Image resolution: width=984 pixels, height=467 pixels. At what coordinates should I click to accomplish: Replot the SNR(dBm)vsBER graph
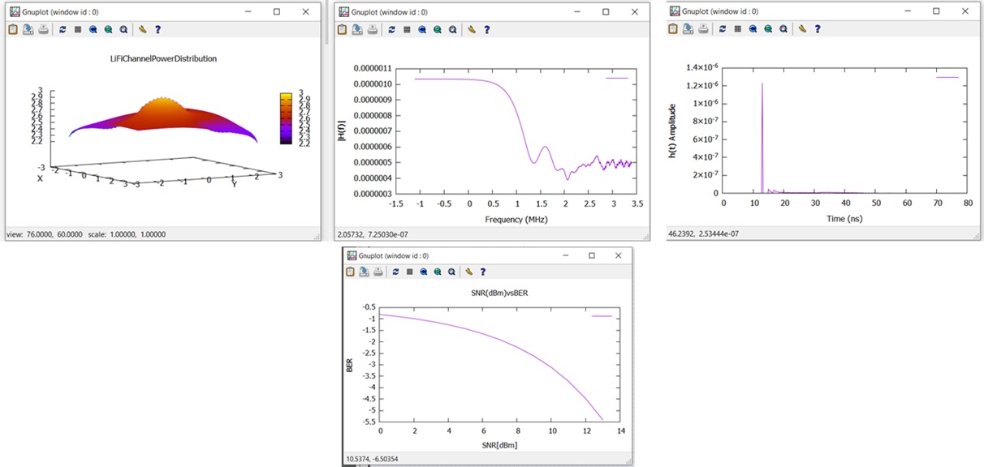(394, 272)
